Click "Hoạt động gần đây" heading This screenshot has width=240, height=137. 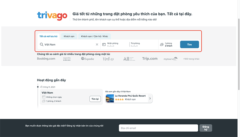pyautogui.click(x=51, y=80)
